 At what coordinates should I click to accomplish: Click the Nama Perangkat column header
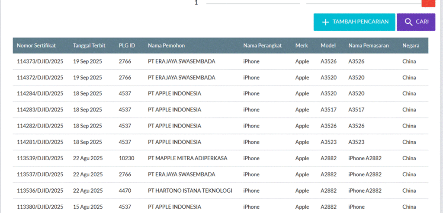(x=263, y=45)
